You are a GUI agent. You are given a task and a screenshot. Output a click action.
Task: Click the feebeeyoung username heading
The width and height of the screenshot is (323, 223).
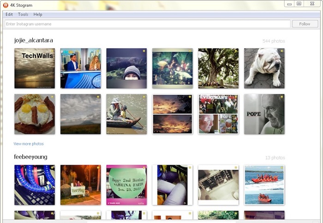click(x=30, y=157)
